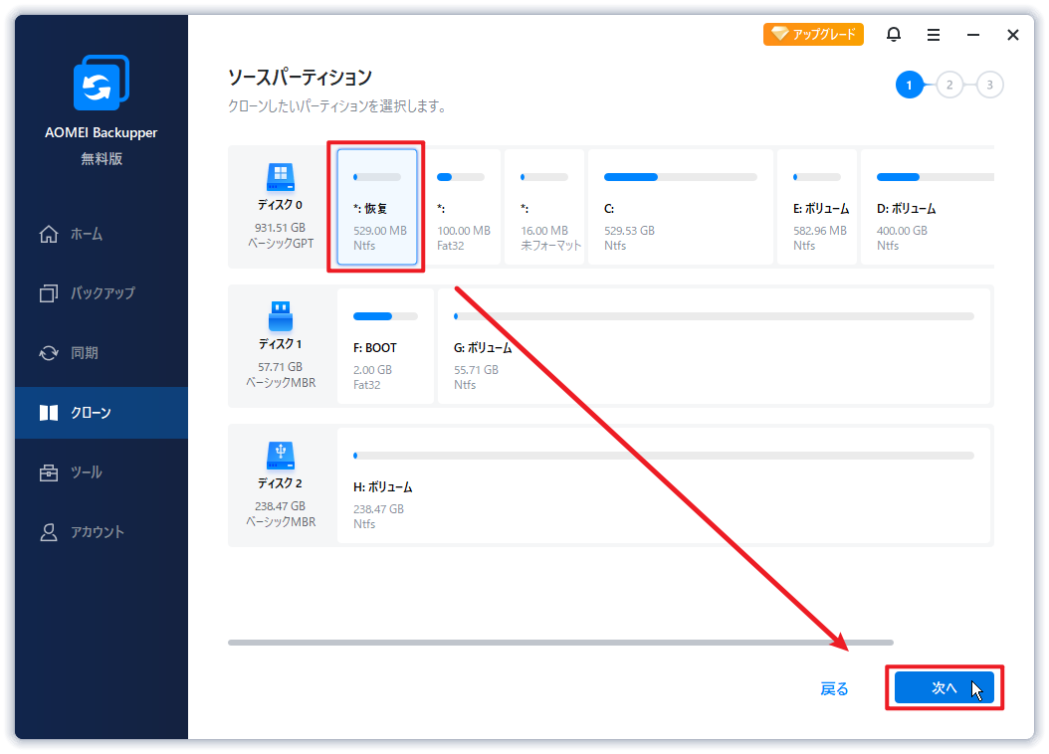Screen dimensions: 1049x754
Task: Go to the 同期 section
Action: 102,353
